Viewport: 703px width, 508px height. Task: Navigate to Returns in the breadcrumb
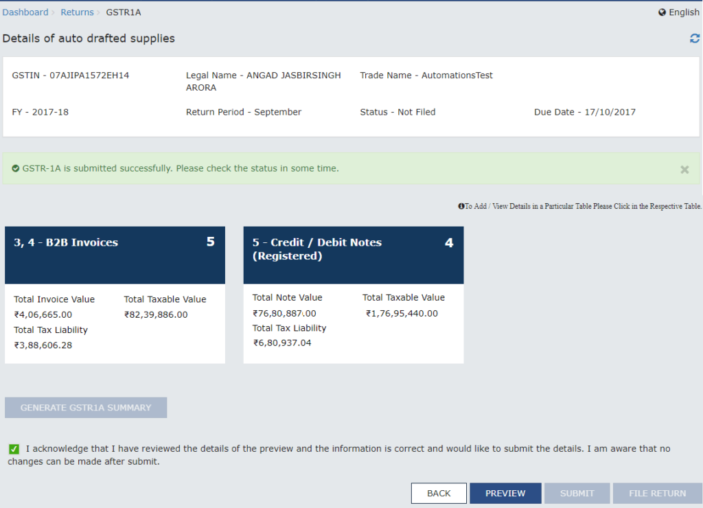tap(77, 12)
